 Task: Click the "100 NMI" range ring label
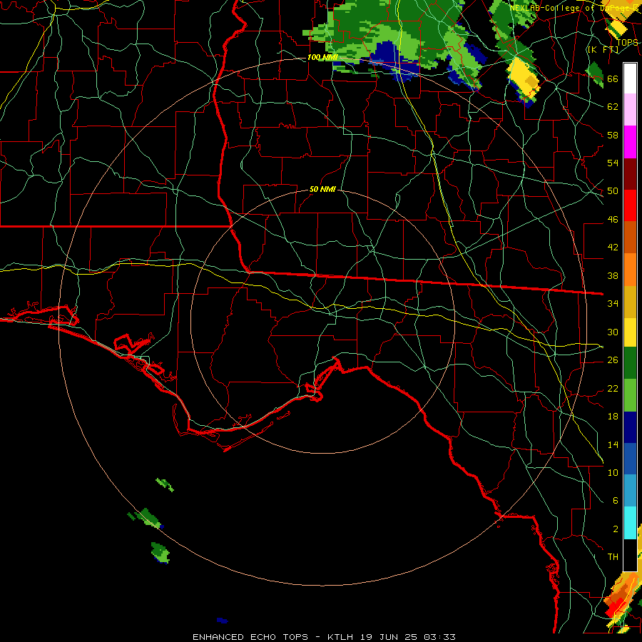pos(322,57)
